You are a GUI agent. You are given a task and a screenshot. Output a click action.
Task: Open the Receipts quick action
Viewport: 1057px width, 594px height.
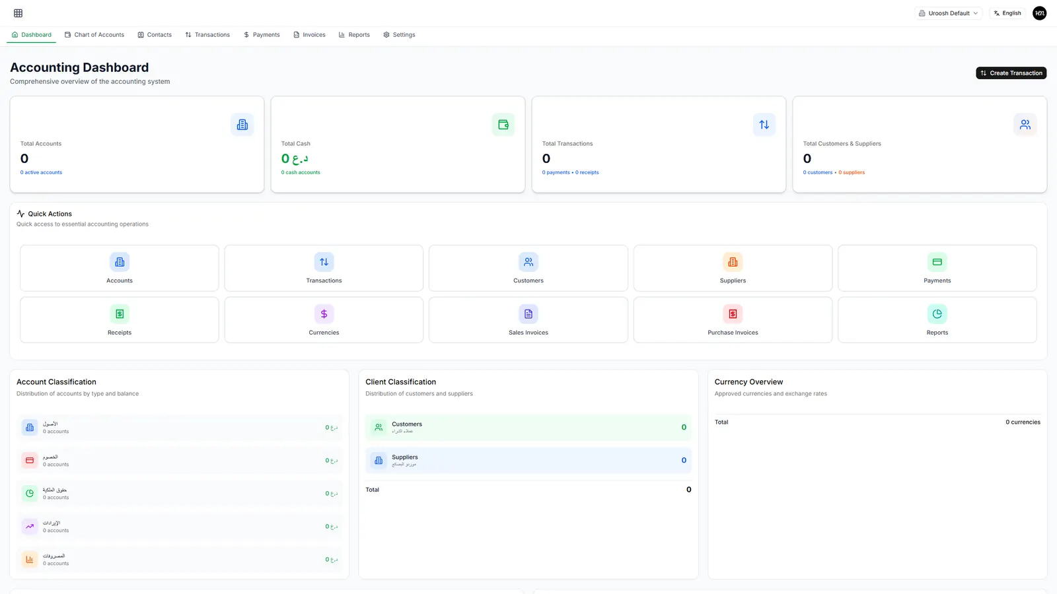[x=120, y=320]
